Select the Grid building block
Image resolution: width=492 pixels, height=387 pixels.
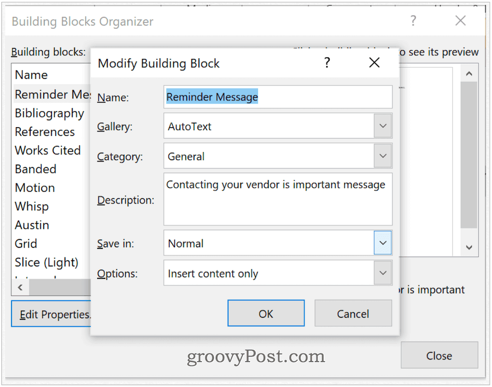pyautogui.click(x=26, y=243)
